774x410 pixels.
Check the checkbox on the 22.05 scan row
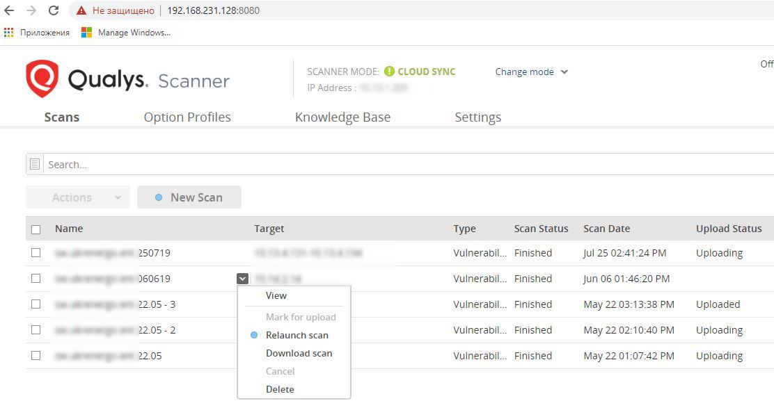tap(37, 355)
